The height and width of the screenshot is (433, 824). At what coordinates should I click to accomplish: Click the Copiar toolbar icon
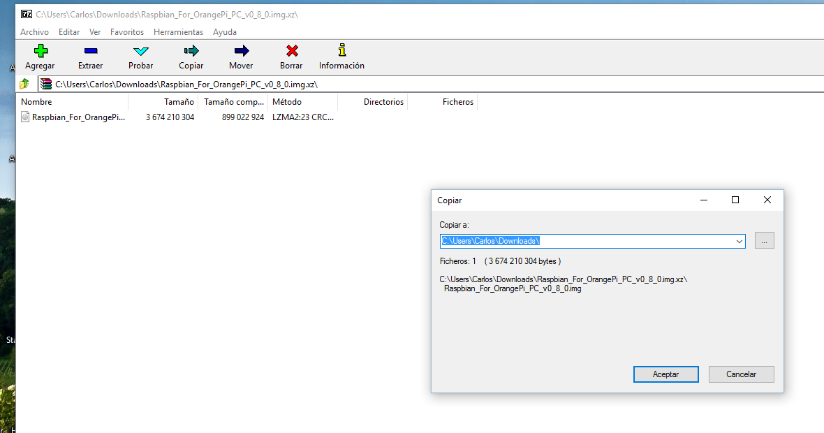click(191, 51)
